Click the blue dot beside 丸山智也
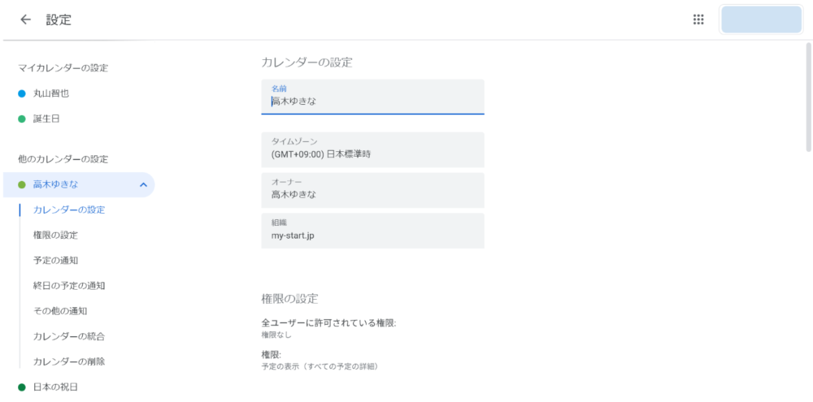This screenshot has height=402, width=813. pyautogui.click(x=22, y=93)
